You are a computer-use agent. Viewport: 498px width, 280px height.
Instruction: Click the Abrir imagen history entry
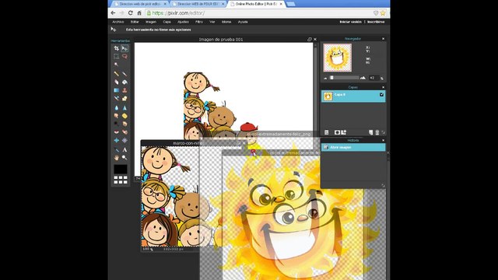coord(353,147)
